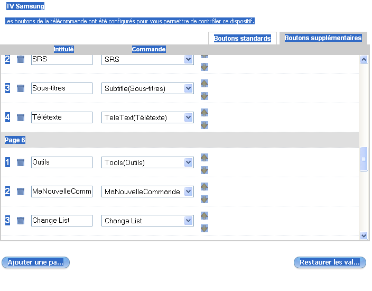Click the MaNouvelleComm label text field
Viewport: 372px width, 291px height.
pos(62,192)
